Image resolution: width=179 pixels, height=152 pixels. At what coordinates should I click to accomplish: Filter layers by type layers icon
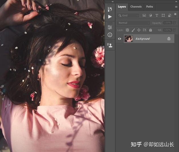157,15
